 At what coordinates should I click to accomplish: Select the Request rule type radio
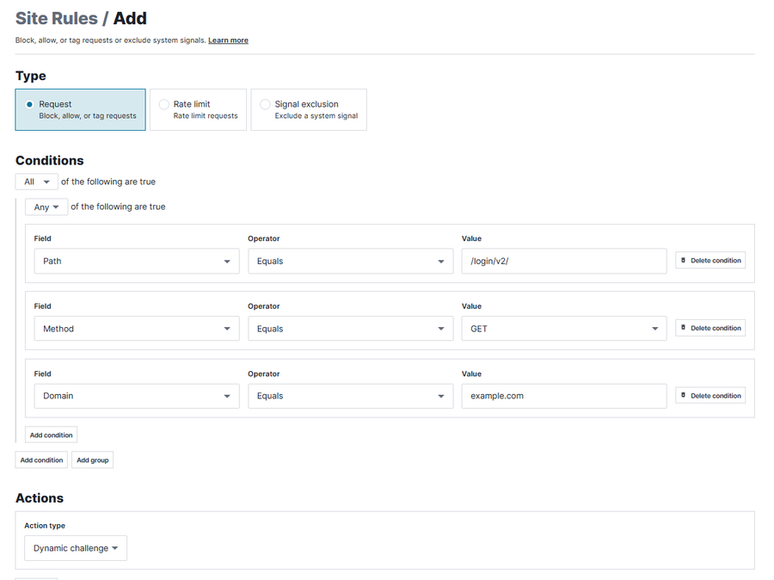coord(29,104)
